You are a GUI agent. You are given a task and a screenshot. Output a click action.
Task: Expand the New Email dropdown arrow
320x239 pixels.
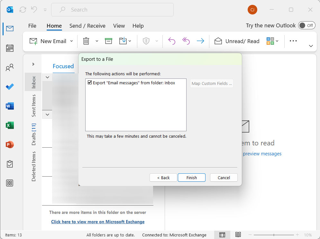tap(71, 41)
